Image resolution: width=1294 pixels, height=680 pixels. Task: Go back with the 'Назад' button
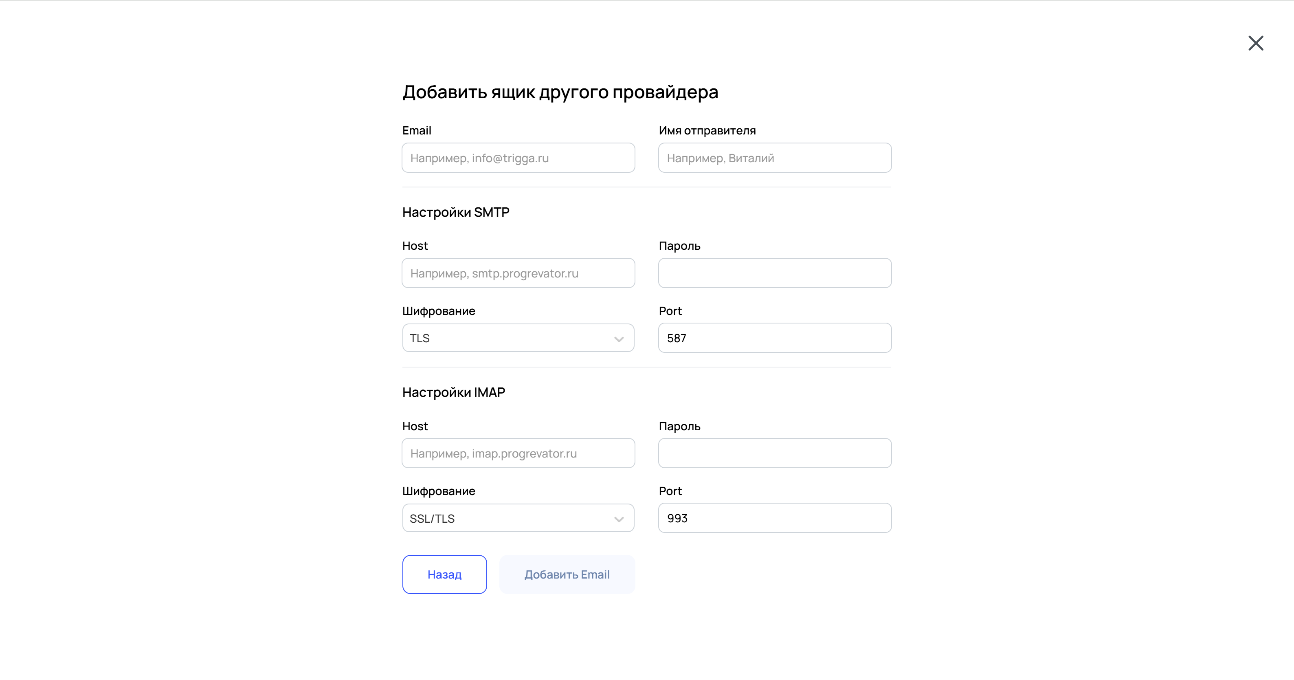point(444,574)
